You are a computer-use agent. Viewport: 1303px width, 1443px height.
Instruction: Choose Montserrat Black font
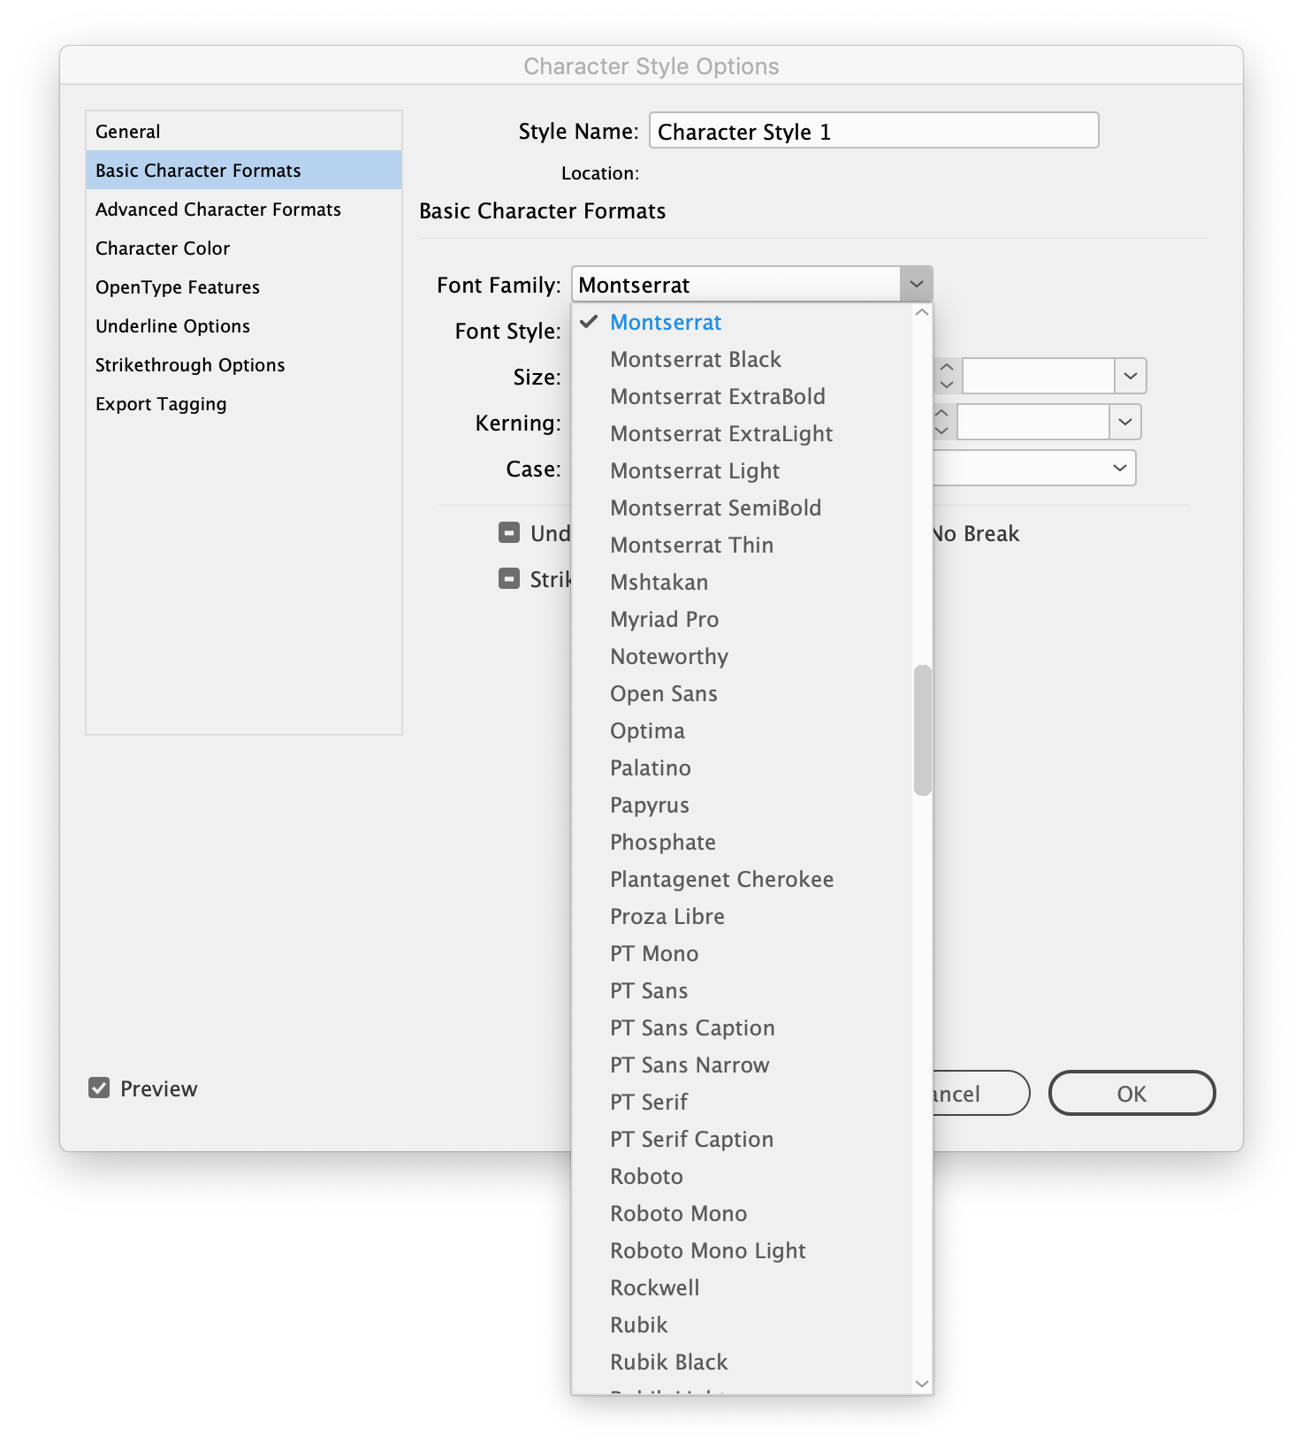pyautogui.click(x=742, y=360)
